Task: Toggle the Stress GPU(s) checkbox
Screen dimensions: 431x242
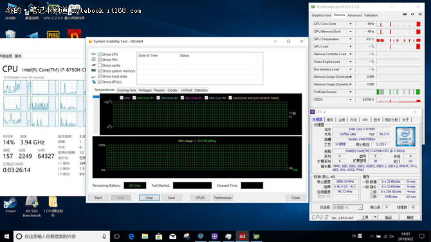Action: coord(100,82)
